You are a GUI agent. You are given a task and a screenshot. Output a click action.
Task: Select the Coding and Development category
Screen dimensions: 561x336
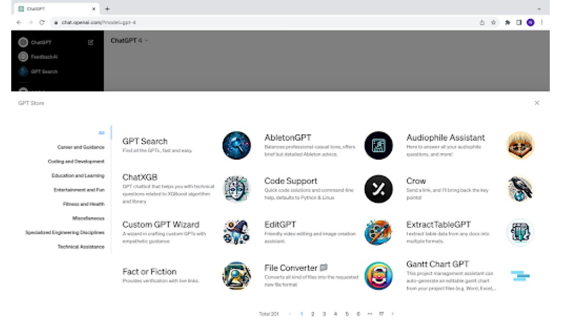click(x=76, y=161)
